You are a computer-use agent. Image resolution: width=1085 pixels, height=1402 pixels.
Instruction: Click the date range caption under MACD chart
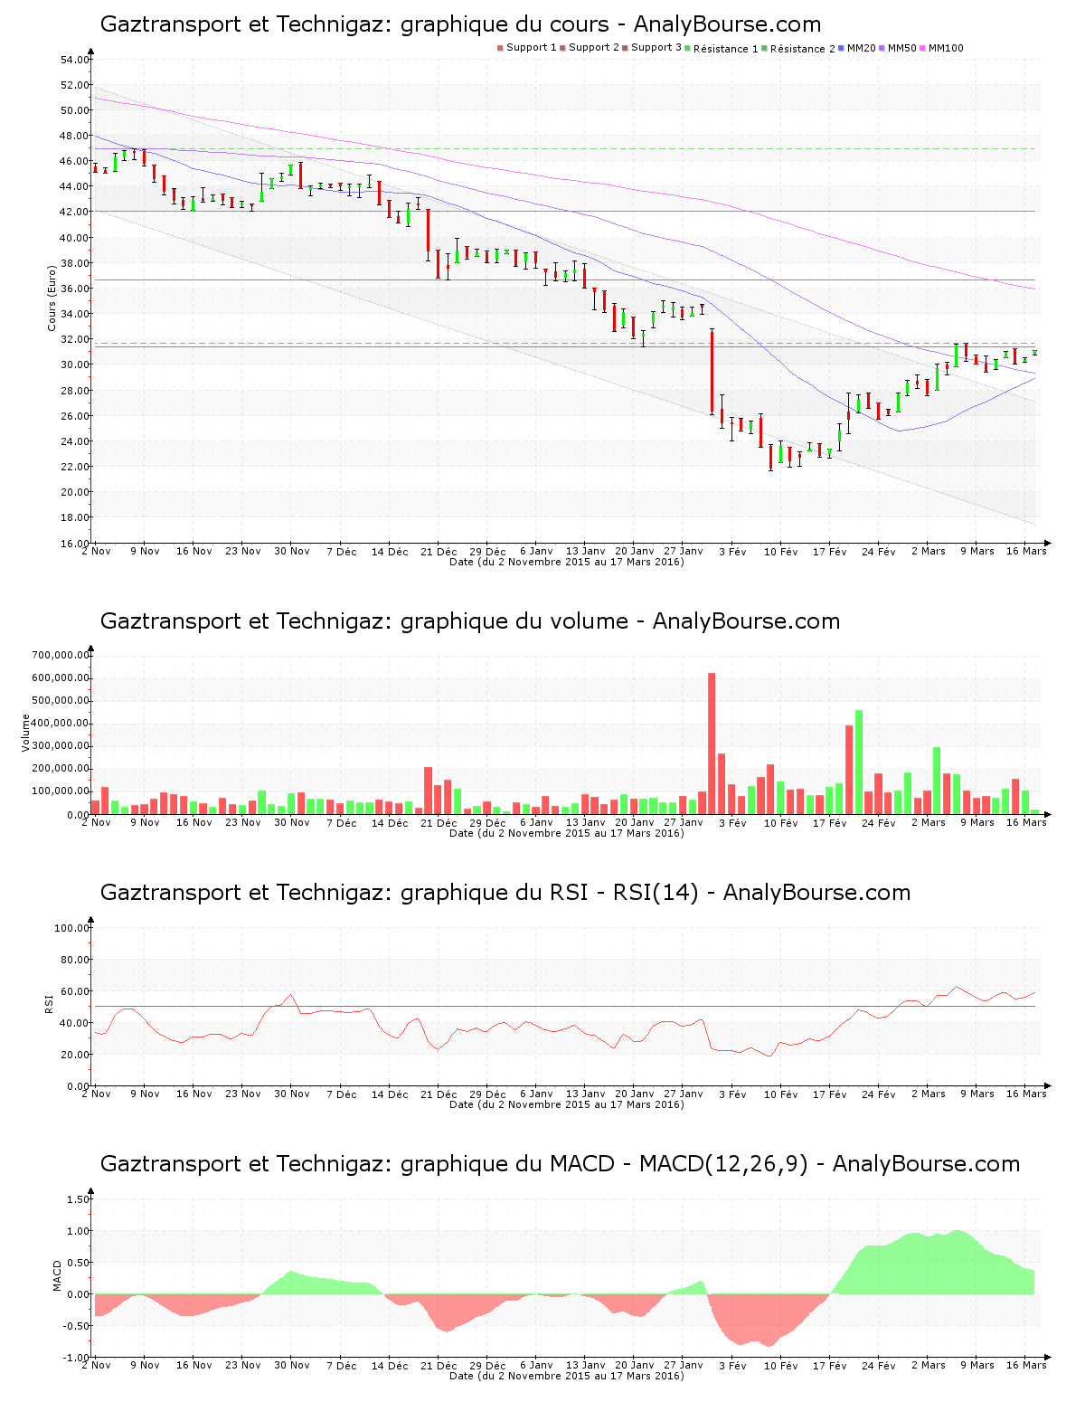(x=567, y=1376)
